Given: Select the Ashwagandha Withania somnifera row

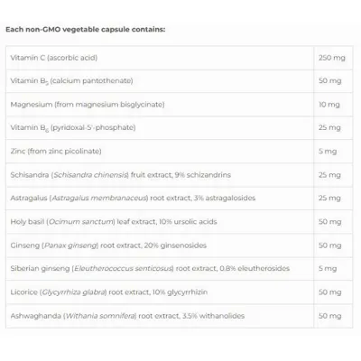Looking at the screenshot, I should (x=180, y=316).
